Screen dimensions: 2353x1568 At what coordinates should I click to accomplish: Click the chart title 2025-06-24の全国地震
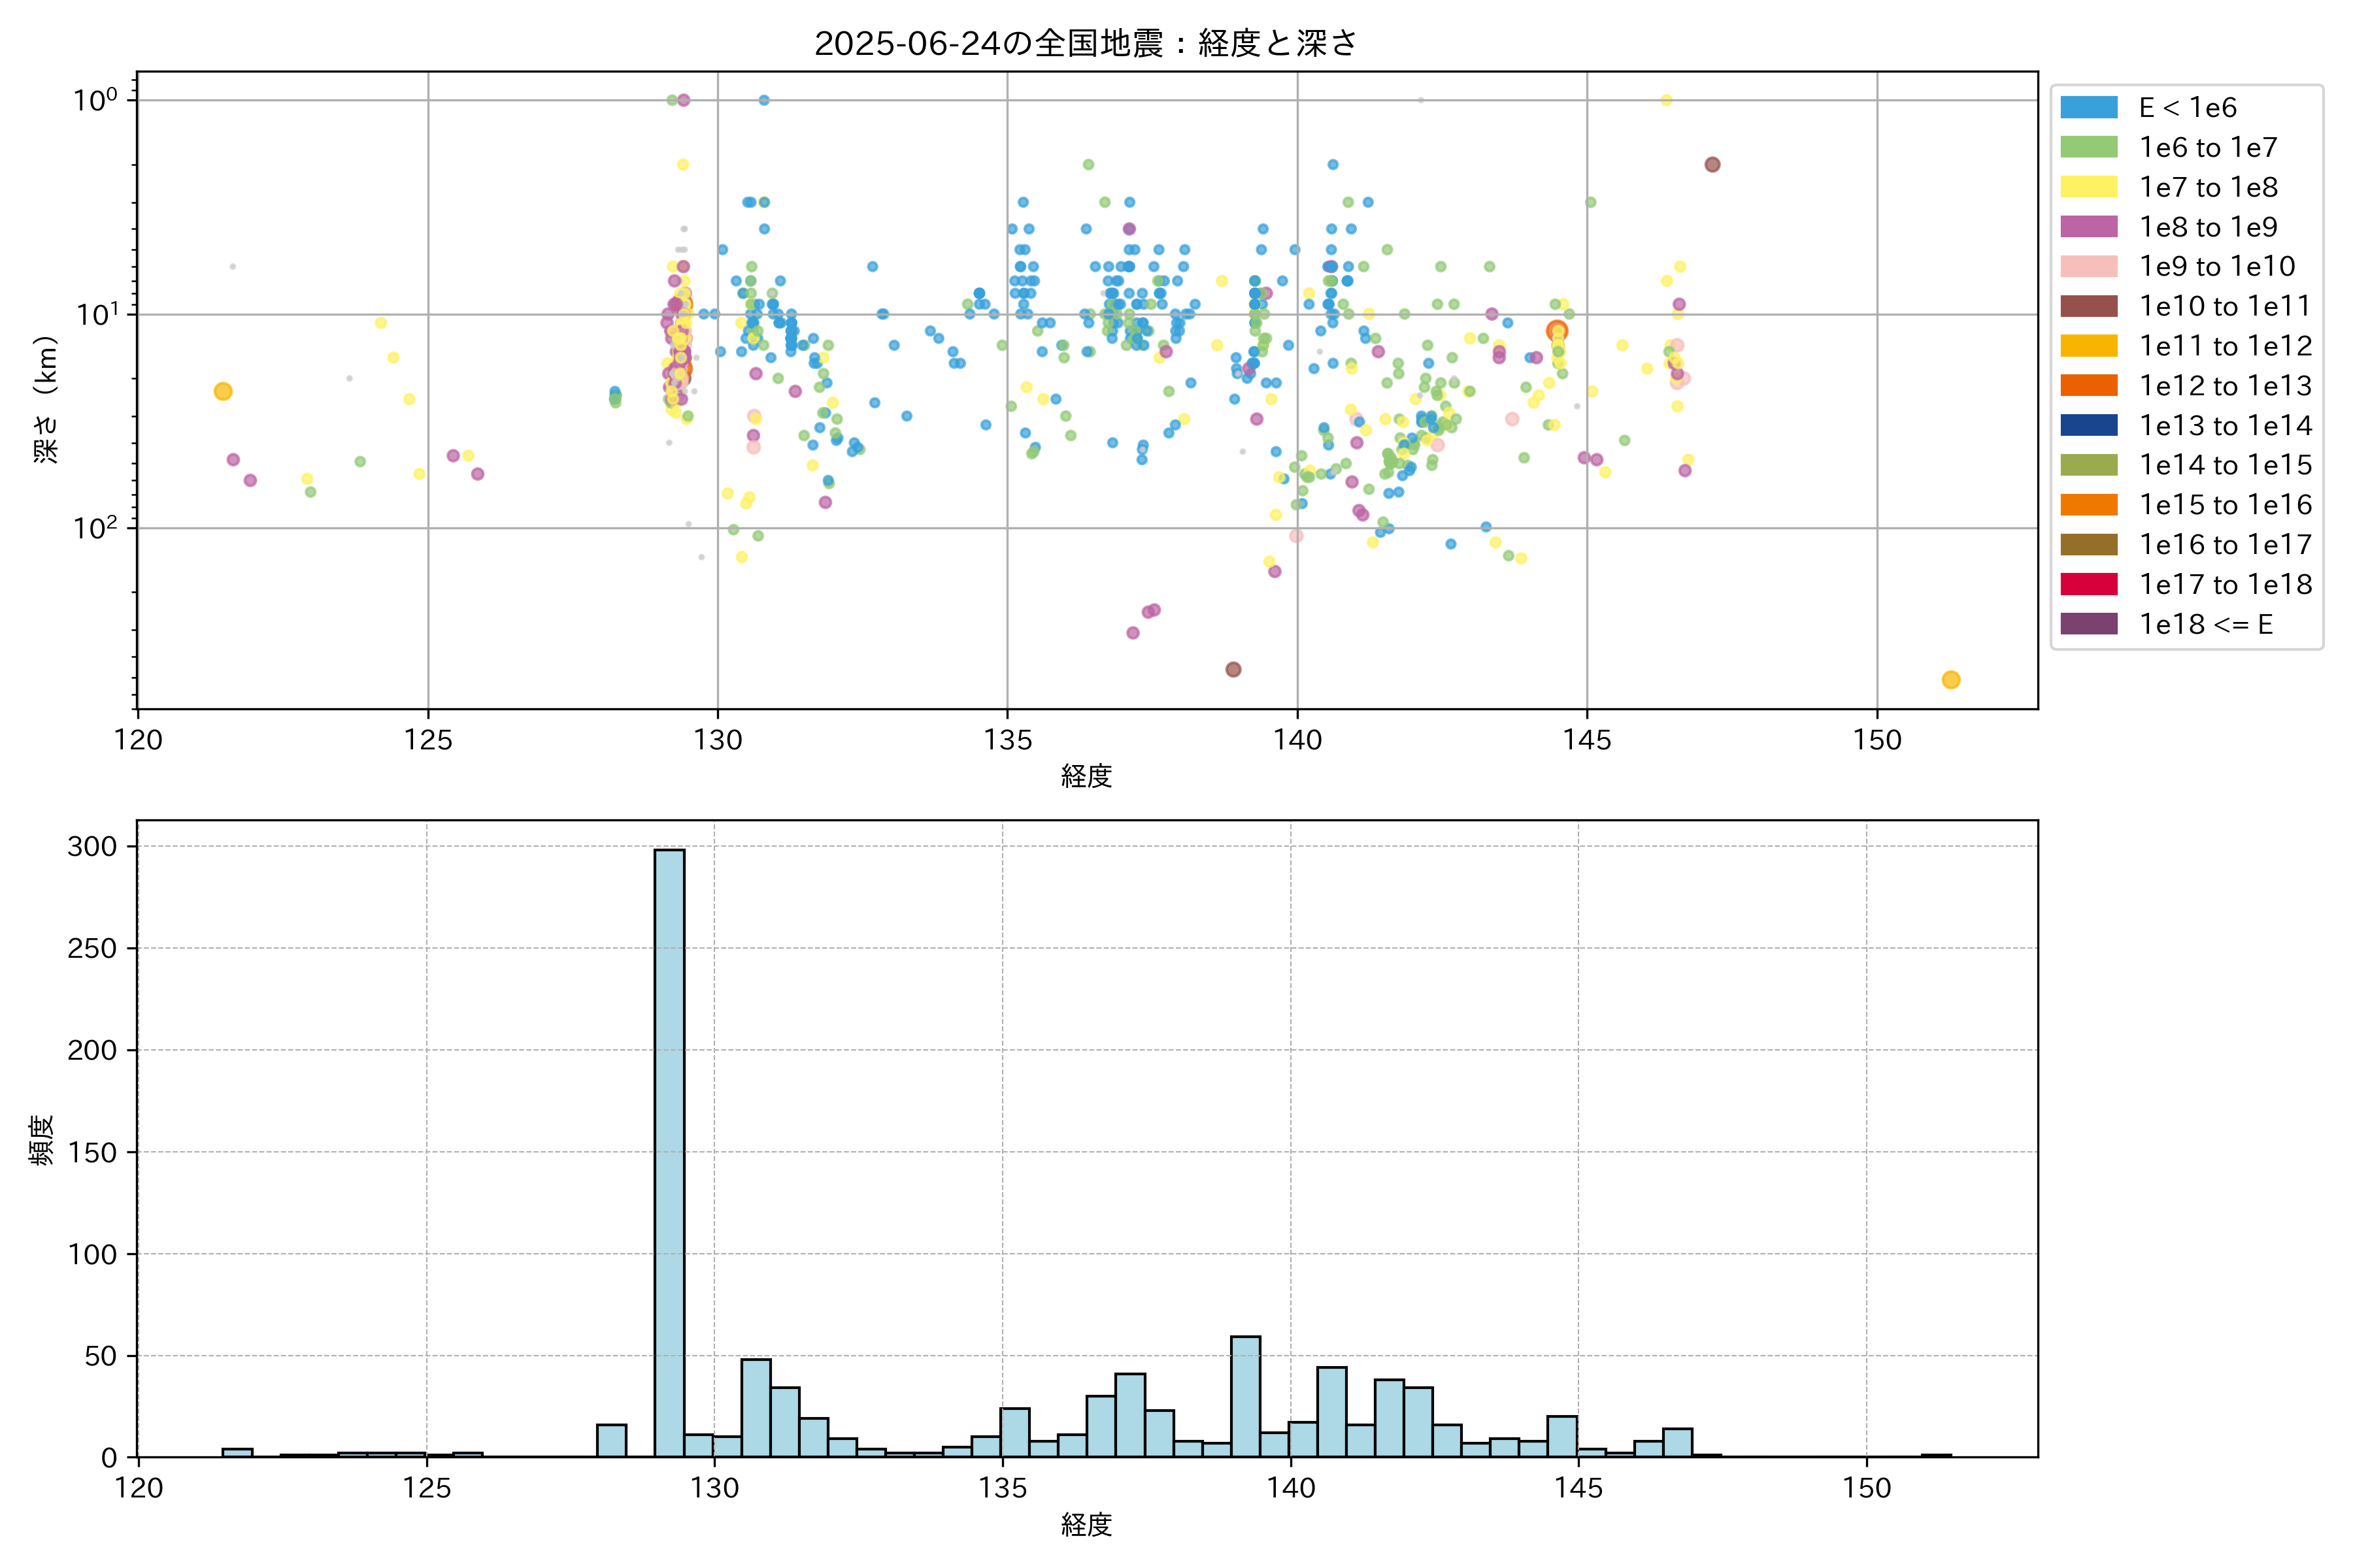pos(1086,43)
